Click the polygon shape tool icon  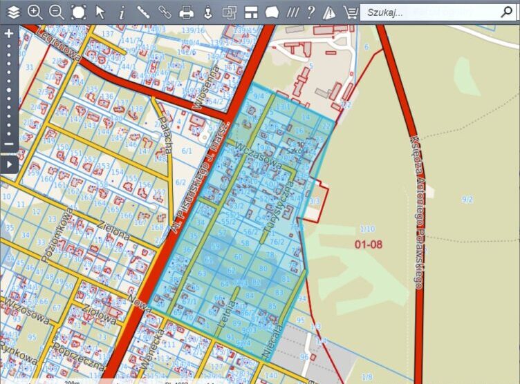[272, 12]
